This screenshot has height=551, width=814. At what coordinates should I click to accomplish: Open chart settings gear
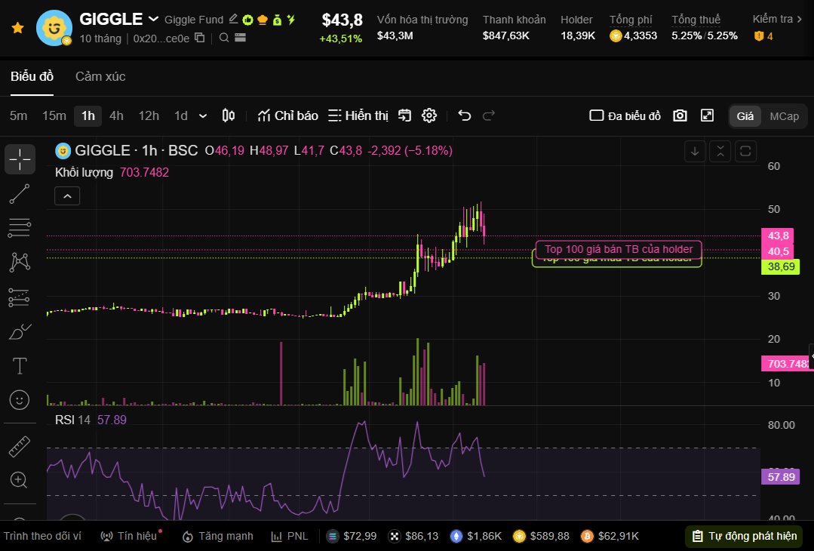(x=429, y=115)
